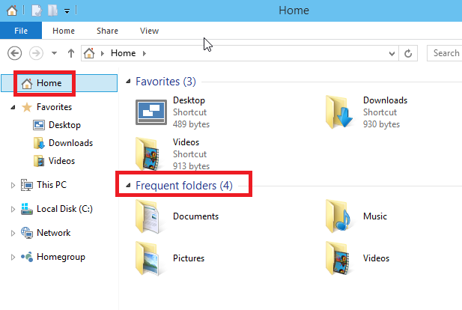Click the Search input box

[444, 53]
